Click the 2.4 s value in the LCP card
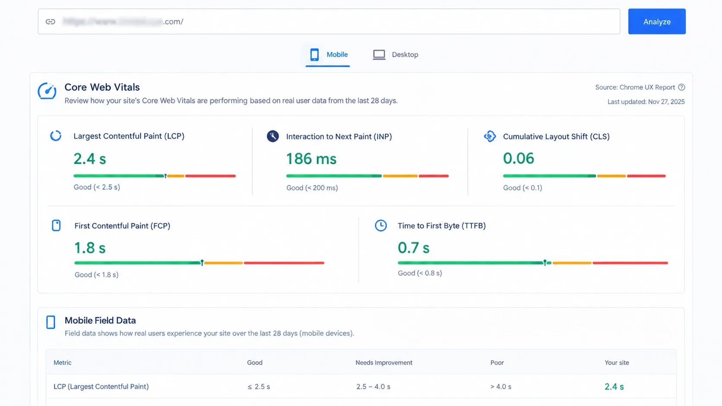 tap(90, 159)
